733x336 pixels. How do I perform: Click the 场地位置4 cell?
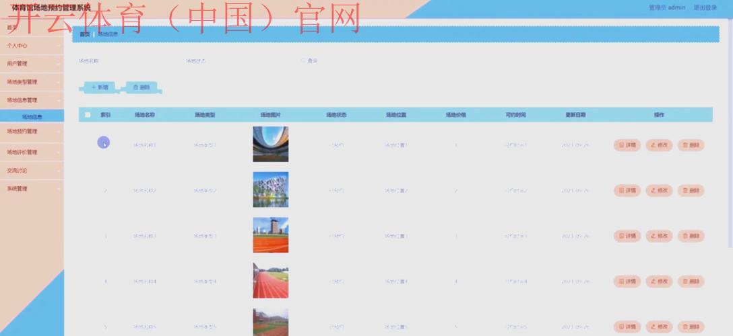pyautogui.click(x=396, y=281)
